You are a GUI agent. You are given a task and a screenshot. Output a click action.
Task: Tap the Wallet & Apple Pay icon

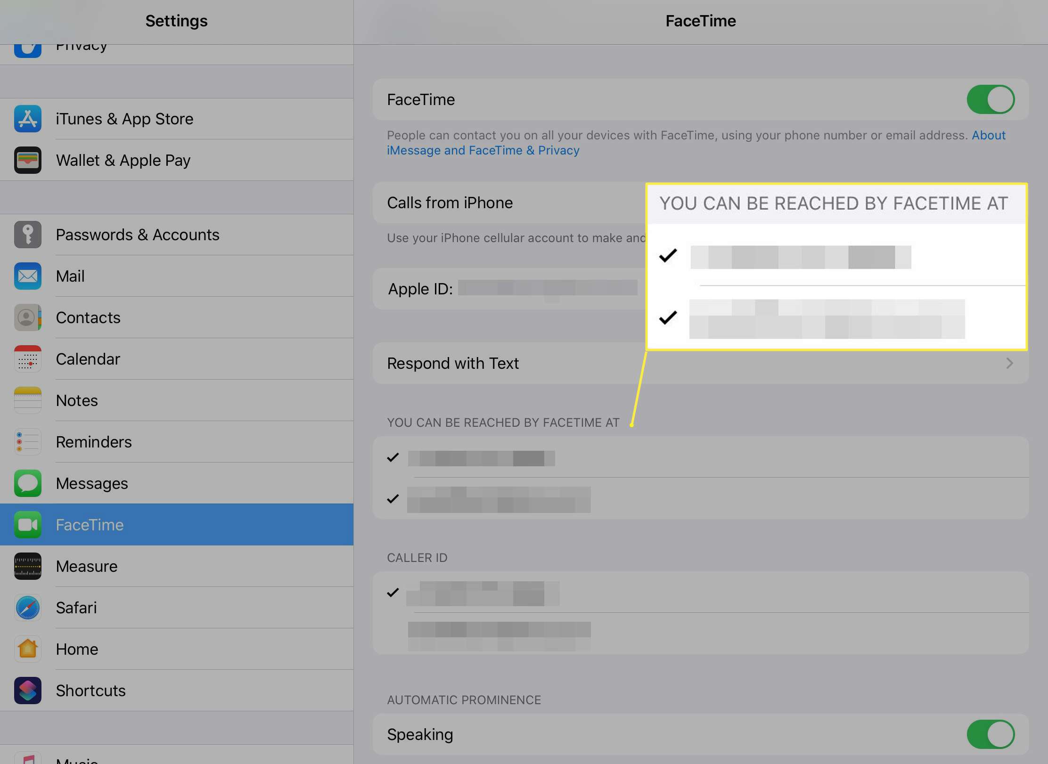[28, 160]
